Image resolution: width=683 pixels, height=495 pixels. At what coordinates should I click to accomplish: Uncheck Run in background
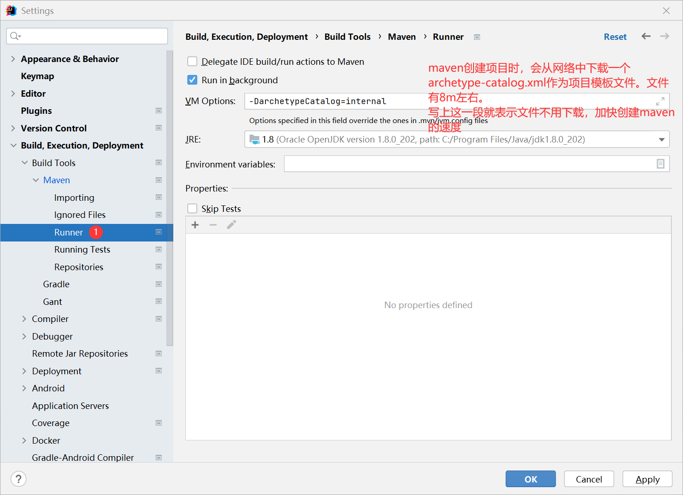click(192, 80)
